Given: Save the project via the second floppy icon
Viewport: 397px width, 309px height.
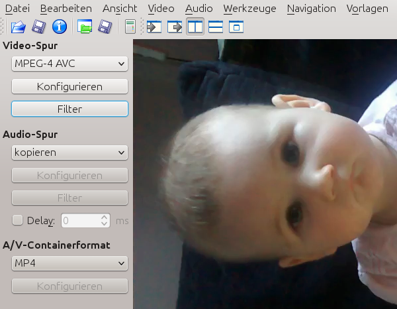Looking at the screenshot, I should click(x=105, y=27).
